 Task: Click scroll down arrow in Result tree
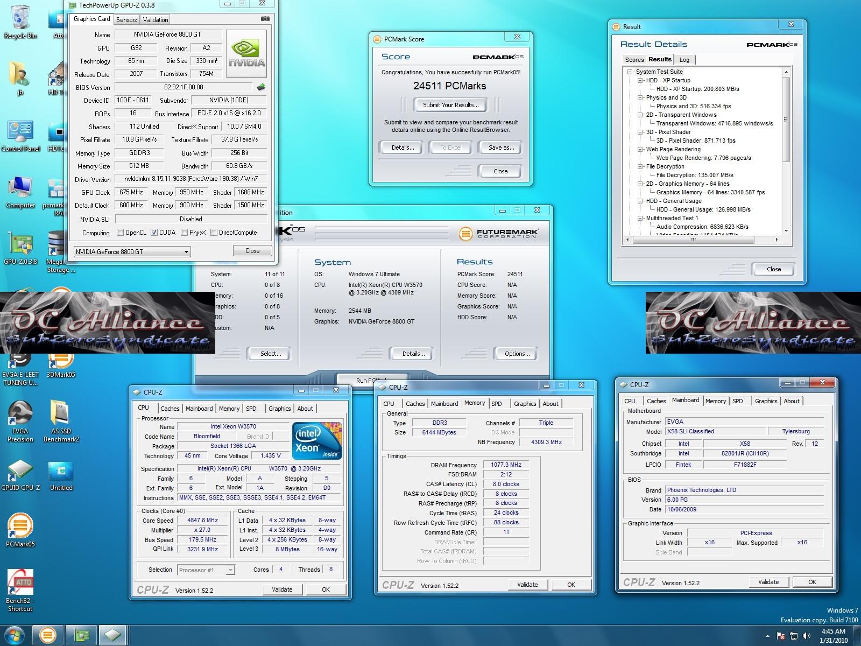(786, 231)
